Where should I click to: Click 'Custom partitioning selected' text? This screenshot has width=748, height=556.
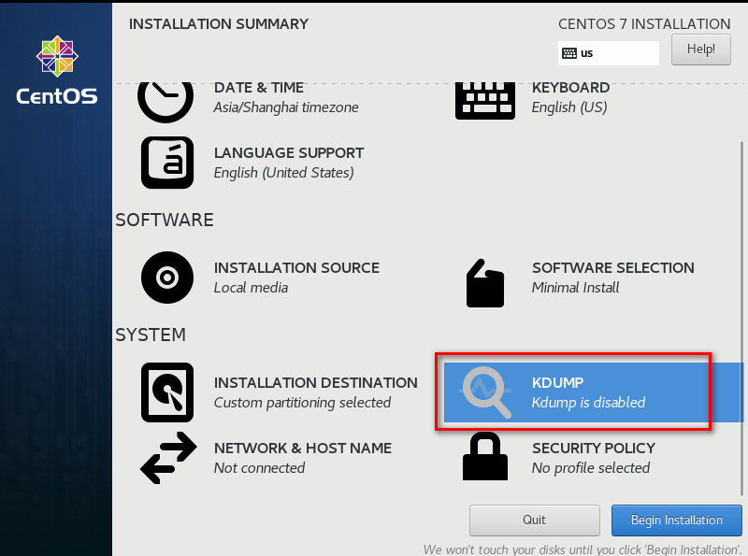(302, 403)
